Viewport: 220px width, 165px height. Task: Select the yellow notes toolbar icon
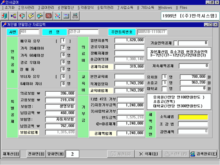tap(32, 16)
